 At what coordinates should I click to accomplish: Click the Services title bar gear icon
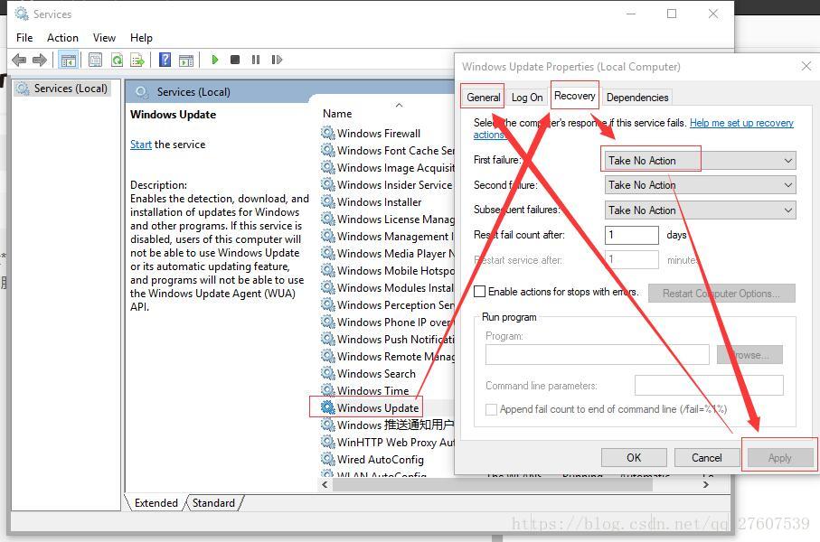tap(22, 14)
